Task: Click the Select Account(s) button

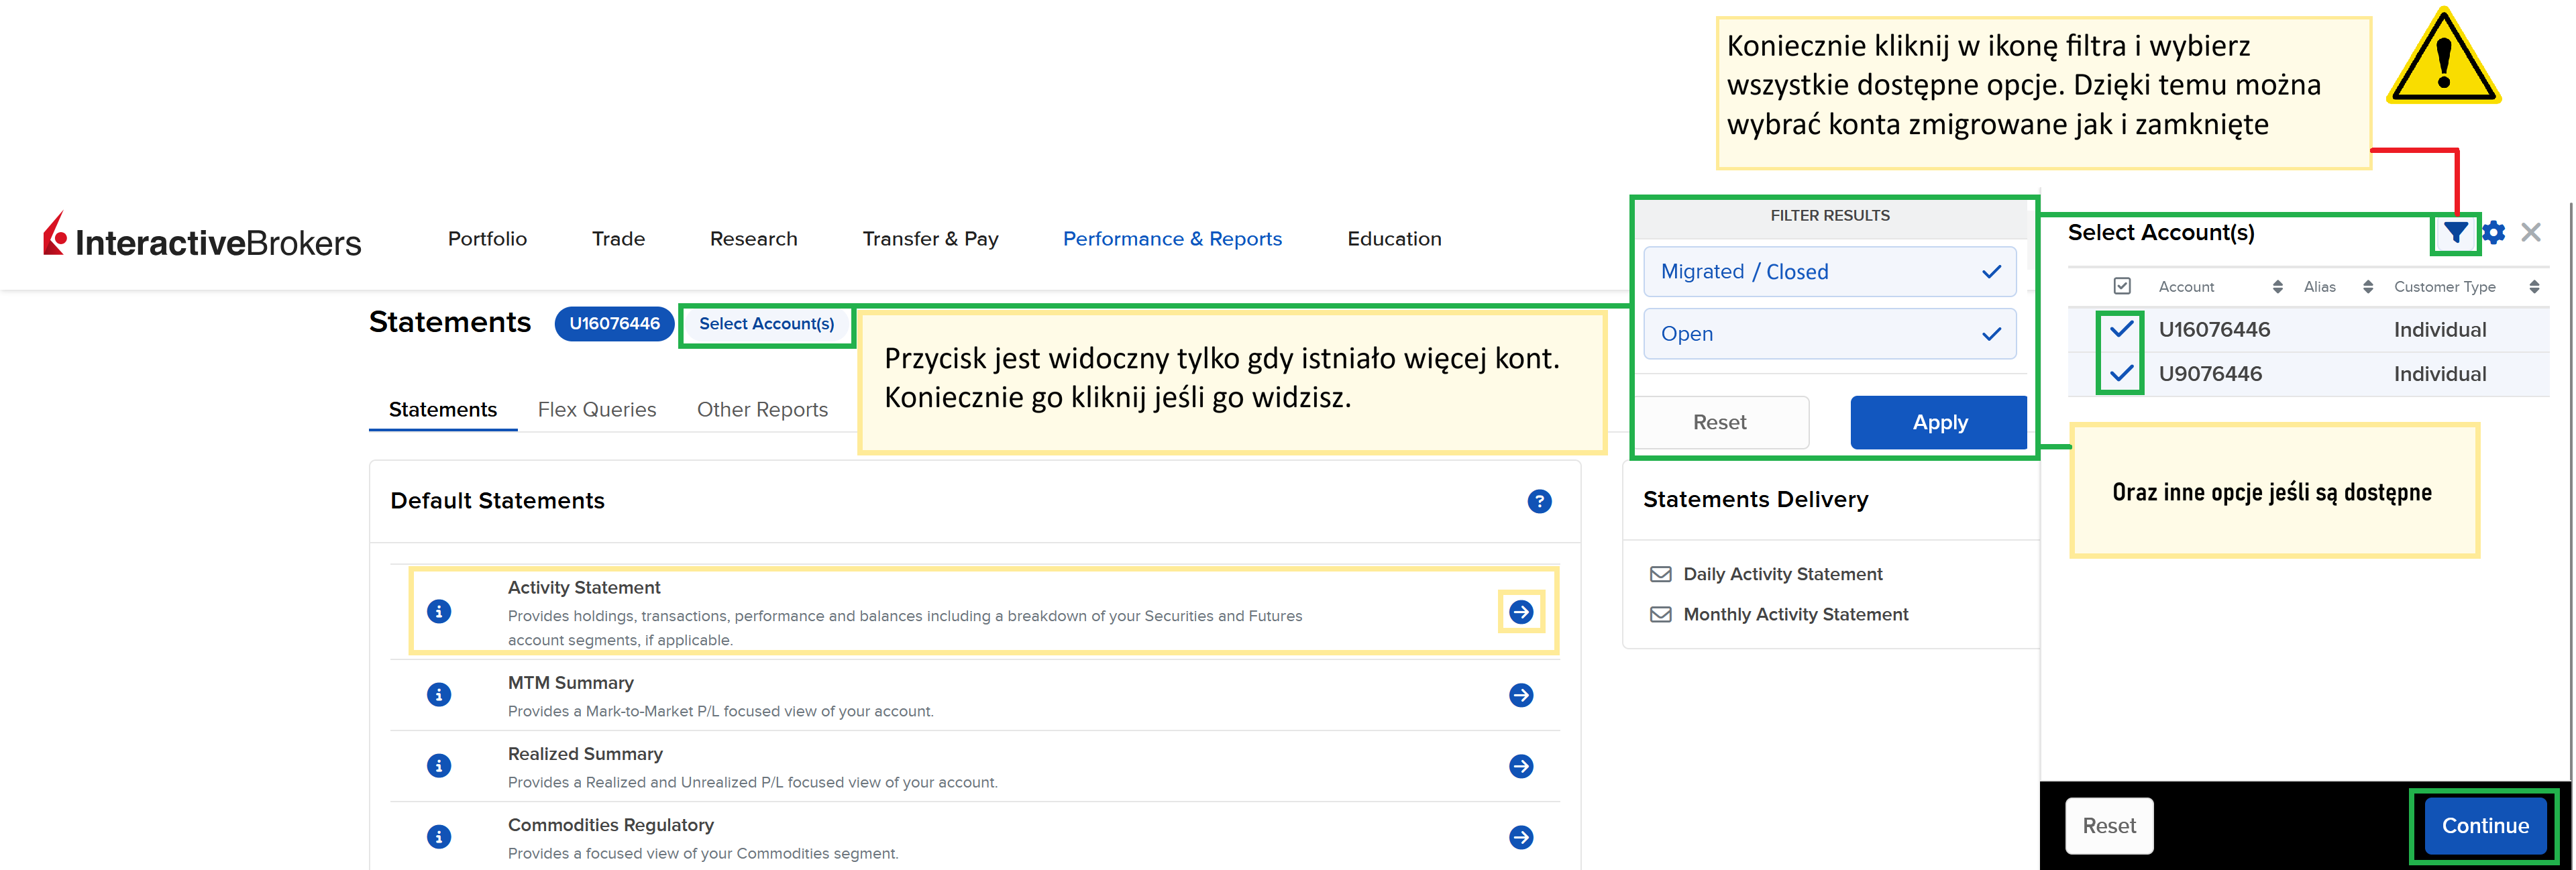Action: pos(766,324)
